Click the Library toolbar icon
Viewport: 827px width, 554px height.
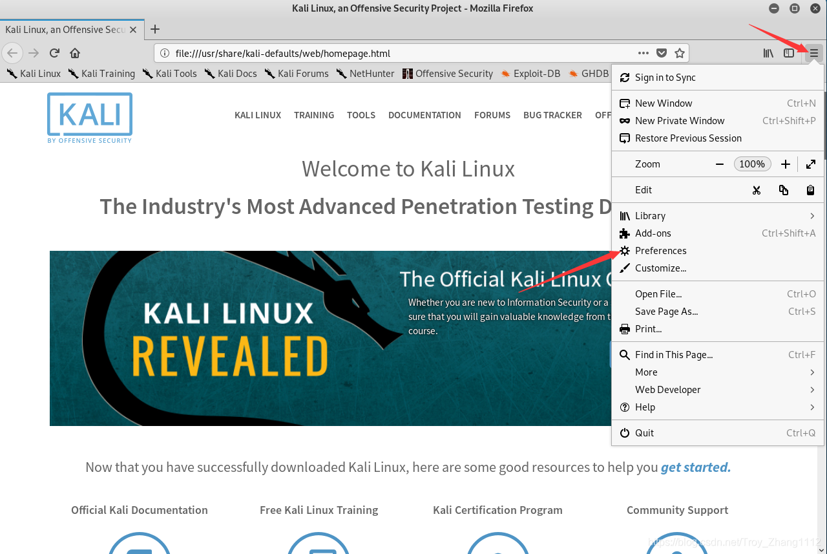pyautogui.click(x=768, y=53)
